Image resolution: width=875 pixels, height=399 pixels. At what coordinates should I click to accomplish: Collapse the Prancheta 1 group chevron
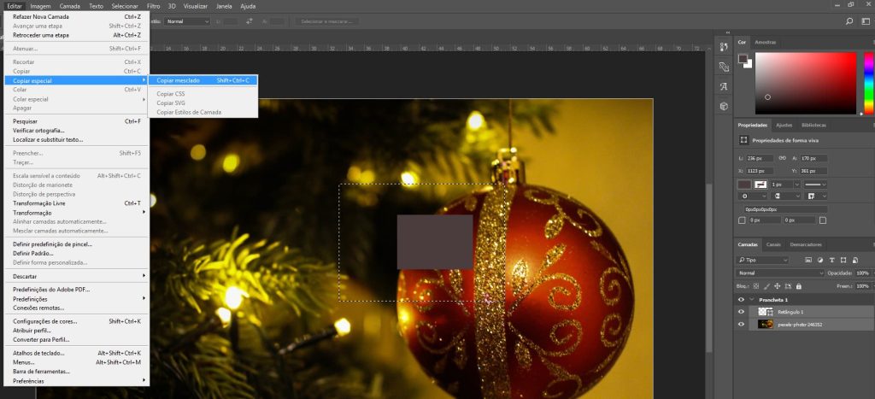[x=751, y=300]
